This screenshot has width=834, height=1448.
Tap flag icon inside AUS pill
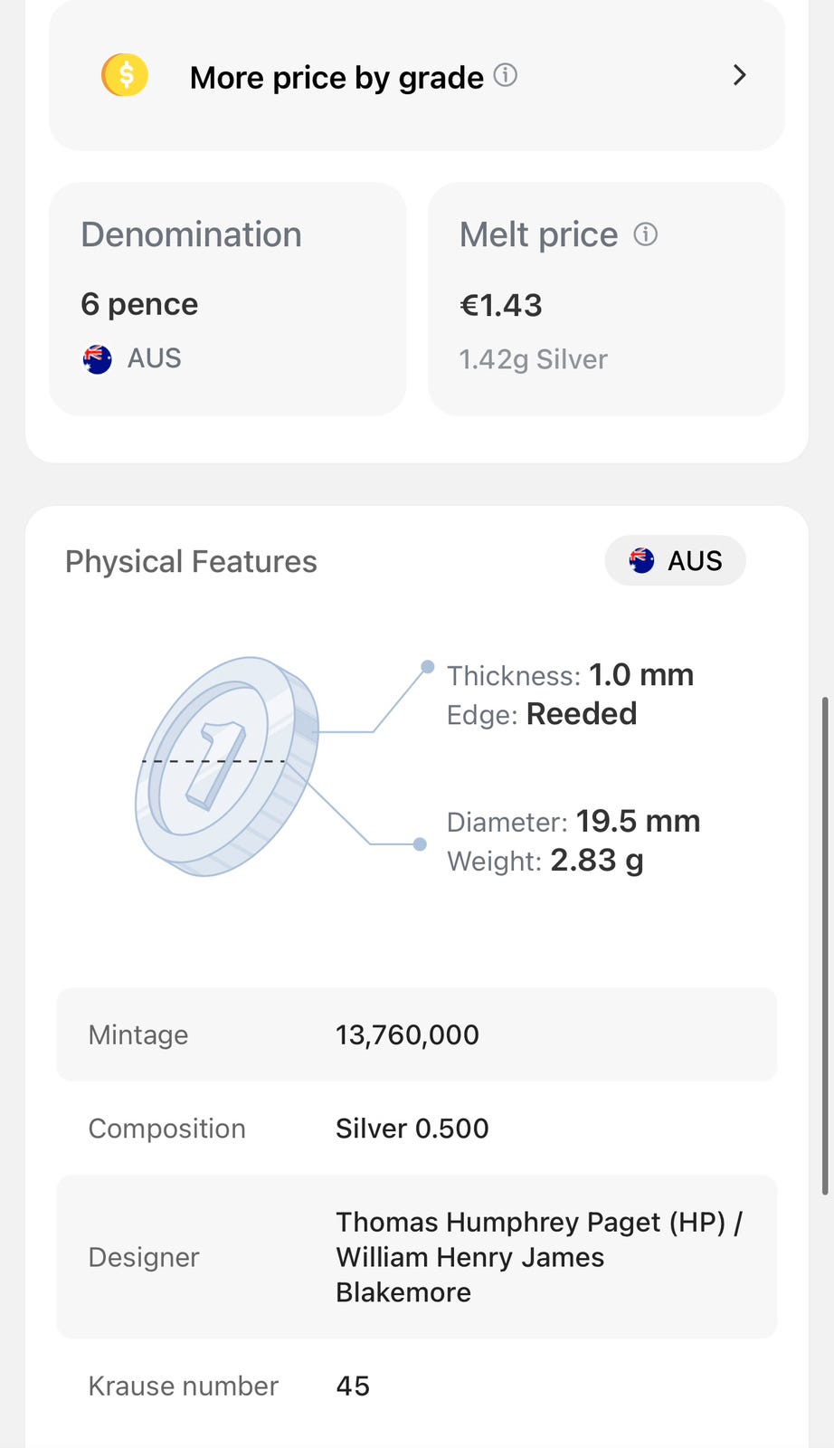point(641,561)
